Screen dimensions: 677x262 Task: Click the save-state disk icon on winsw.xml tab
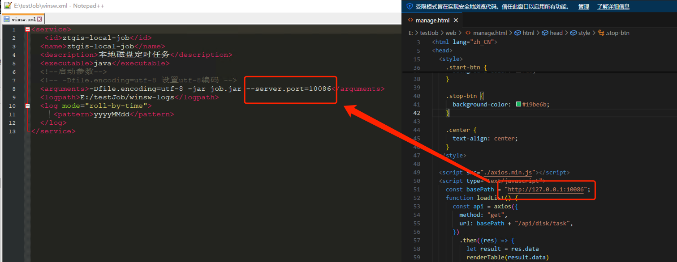pyautogui.click(x=7, y=19)
